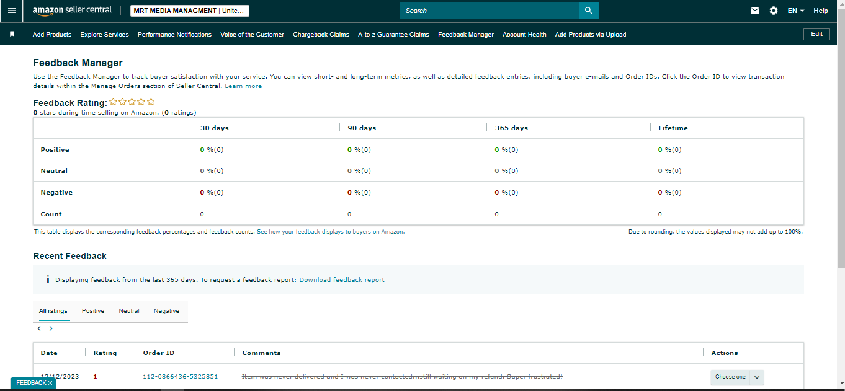Close the FEEDBACK tab with its X

click(50, 383)
